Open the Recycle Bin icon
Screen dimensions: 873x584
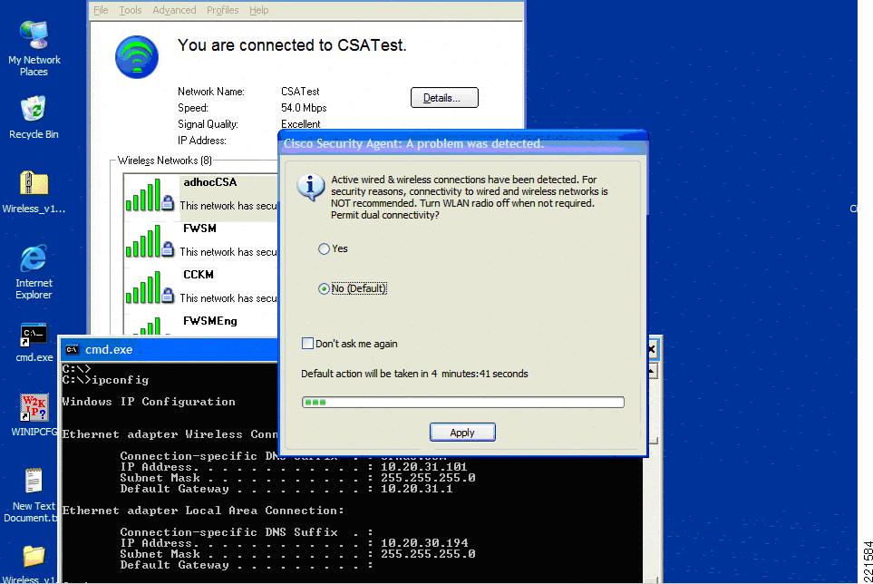(34, 117)
